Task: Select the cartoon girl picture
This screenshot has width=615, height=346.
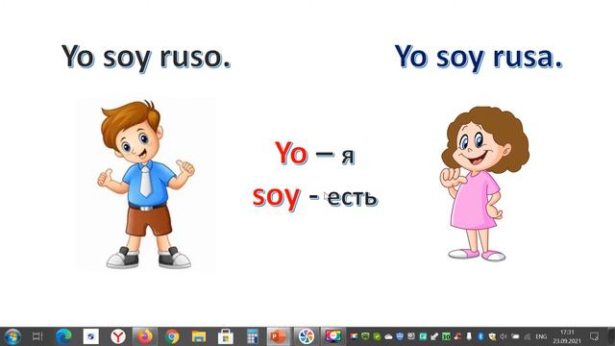Action: pyautogui.click(x=485, y=184)
